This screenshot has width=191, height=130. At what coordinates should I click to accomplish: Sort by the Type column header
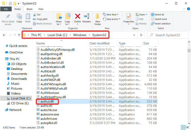130,43
